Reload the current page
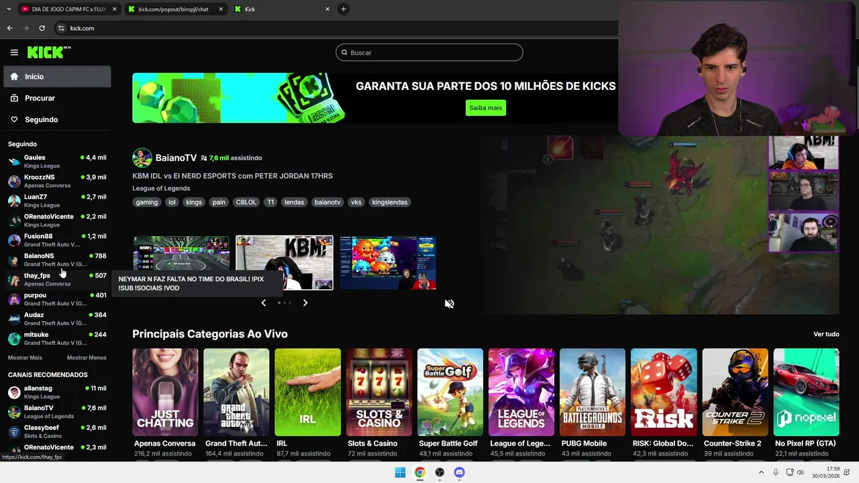859x483 pixels. point(42,28)
